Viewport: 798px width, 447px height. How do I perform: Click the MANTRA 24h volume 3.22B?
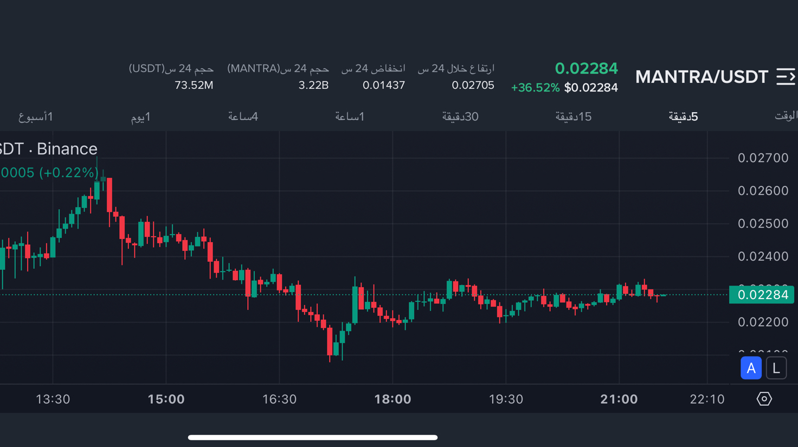click(313, 85)
